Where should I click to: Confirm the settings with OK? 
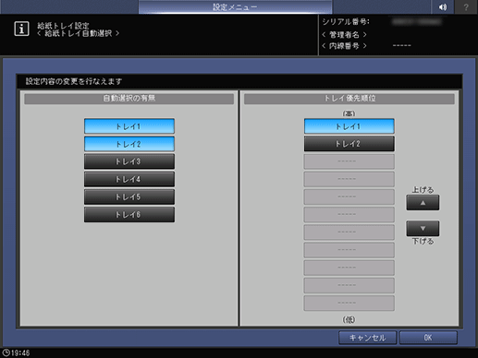coord(428,338)
